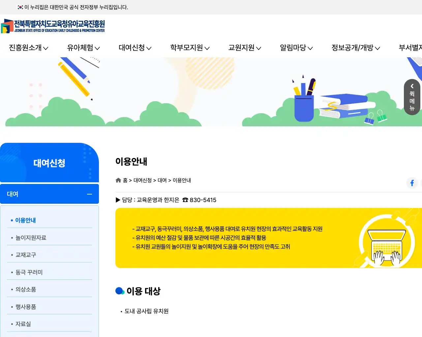This screenshot has width=422, height=337.
Task: Click the home icon in the breadcrumb
Action: tap(118, 180)
